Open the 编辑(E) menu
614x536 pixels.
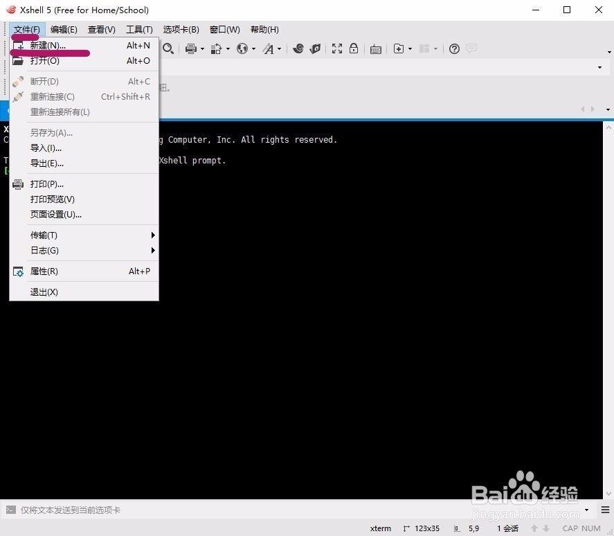64,29
